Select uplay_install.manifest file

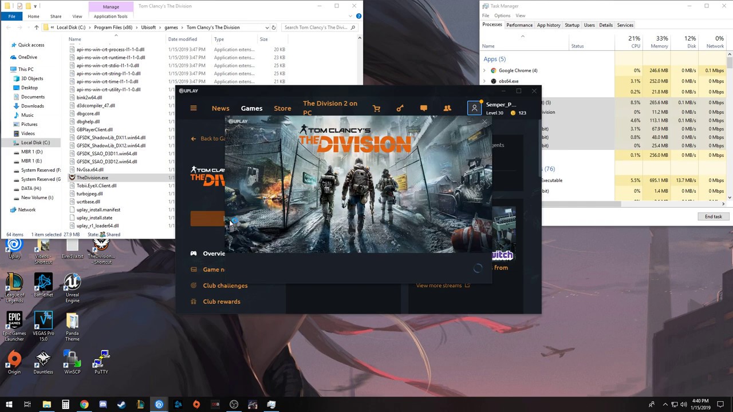[98, 210]
